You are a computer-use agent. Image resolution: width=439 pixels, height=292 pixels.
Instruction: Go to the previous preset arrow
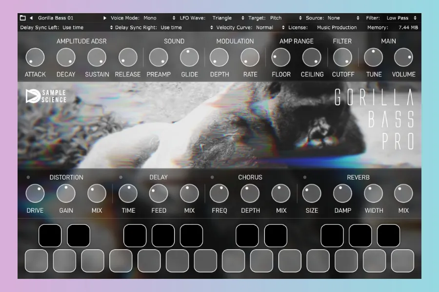[x=31, y=18]
